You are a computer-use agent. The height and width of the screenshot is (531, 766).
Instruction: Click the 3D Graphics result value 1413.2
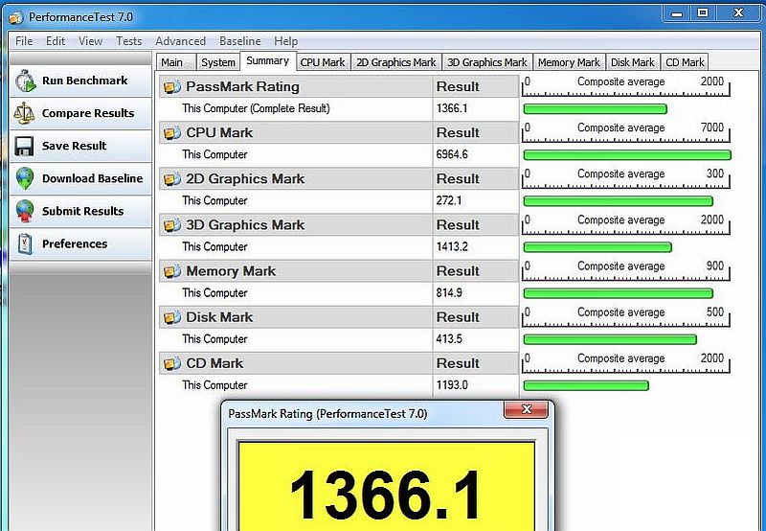pos(452,247)
